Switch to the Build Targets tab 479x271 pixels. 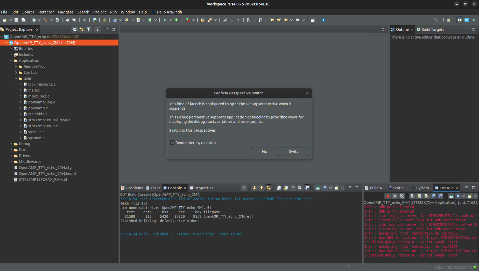click(x=432, y=29)
